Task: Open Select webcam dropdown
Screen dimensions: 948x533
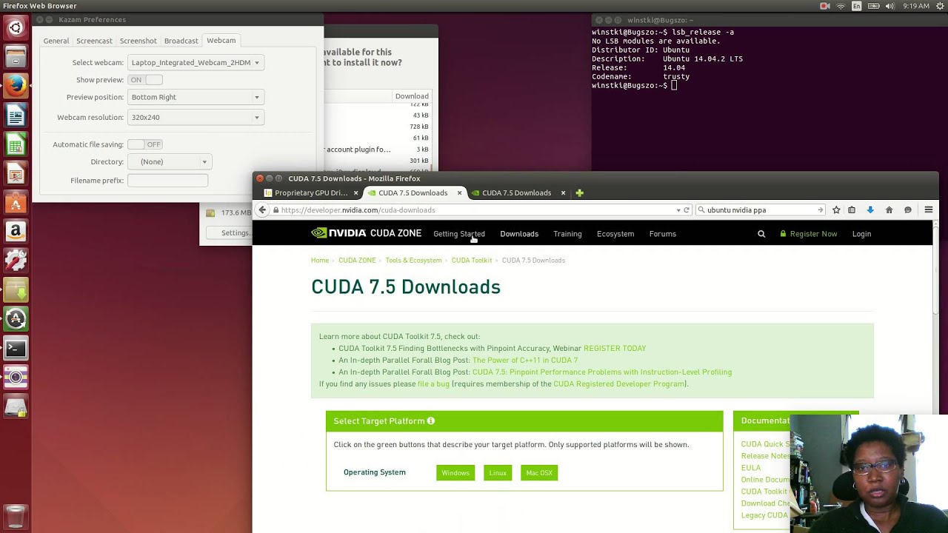Action: click(x=196, y=63)
